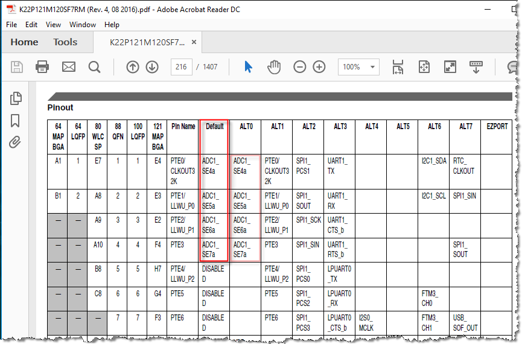This screenshot has height=344, width=522.
Task: Zoom in with plus button
Action: pyautogui.click(x=319, y=67)
